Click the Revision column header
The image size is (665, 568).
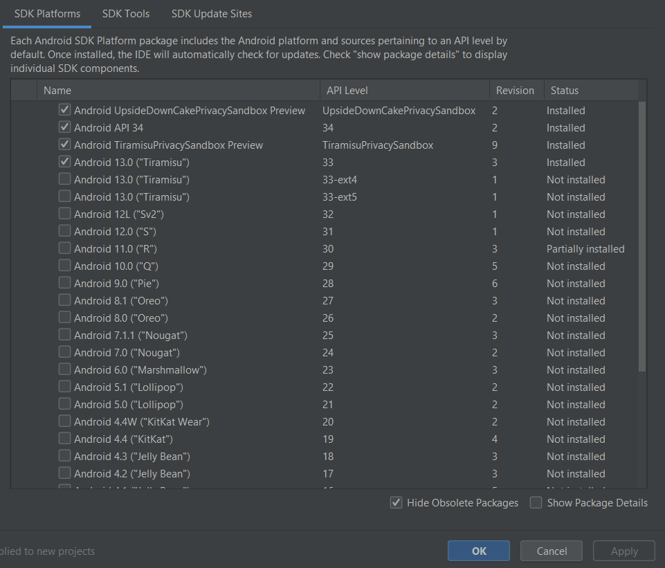[x=517, y=91]
